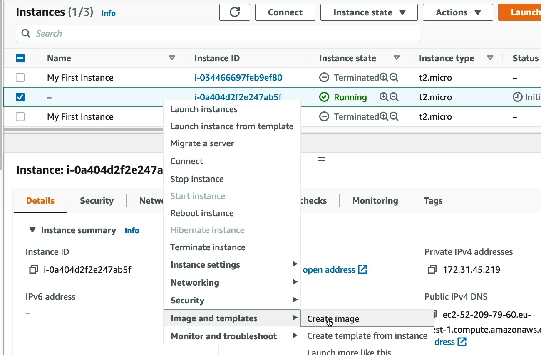Open instance link i-034466697feb9ef80
This screenshot has width=541, height=355.
click(x=238, y=78)
